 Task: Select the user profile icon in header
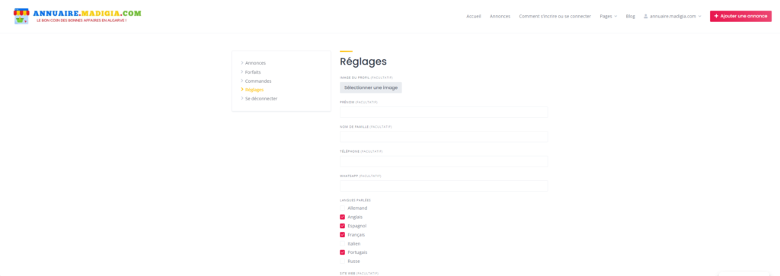pos(646,17)
